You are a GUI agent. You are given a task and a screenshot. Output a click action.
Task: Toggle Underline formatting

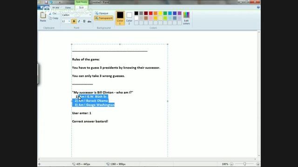point(84,21)
